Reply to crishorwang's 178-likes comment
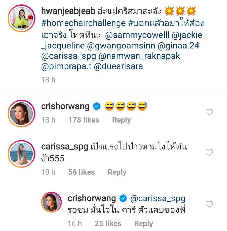The height and width of the screenshot is (231, 227). click(121, 120)
